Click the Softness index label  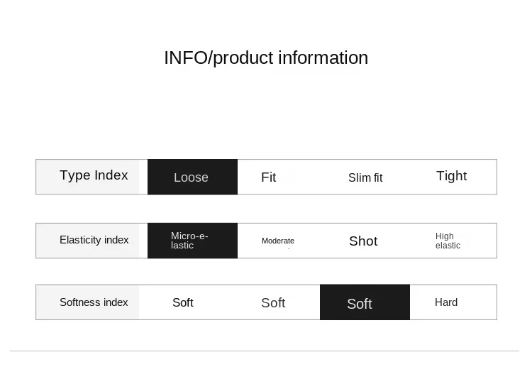point(94,302)
